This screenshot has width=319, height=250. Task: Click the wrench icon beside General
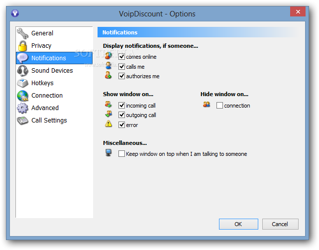click(x=22, y=33)
